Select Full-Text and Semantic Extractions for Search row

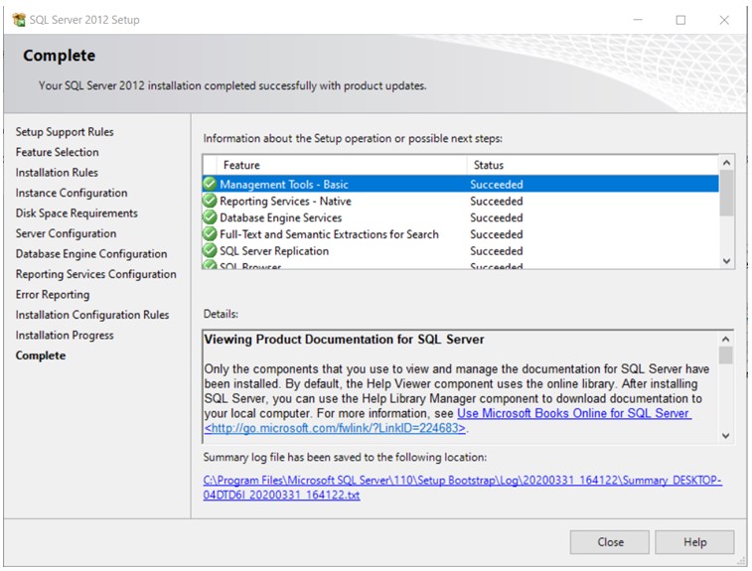click(460, 234)
